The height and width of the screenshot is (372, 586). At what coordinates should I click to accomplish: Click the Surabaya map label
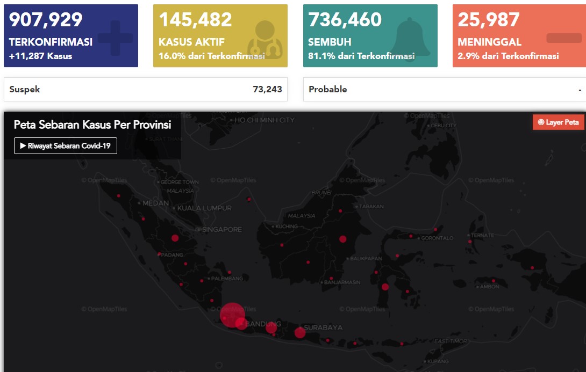(323, 327)
